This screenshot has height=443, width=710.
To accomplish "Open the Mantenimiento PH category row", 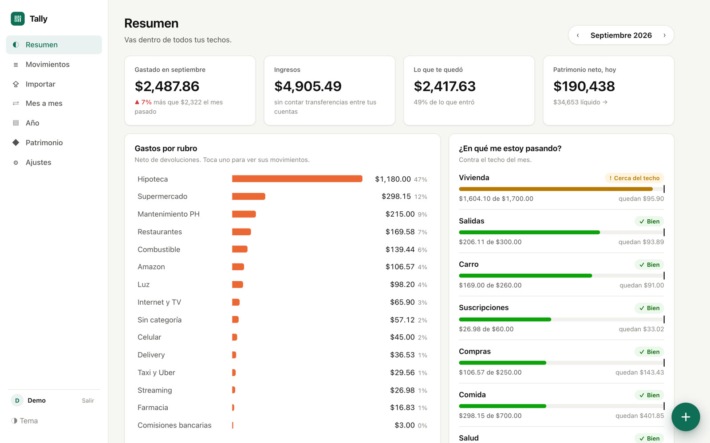I will 282,214.
